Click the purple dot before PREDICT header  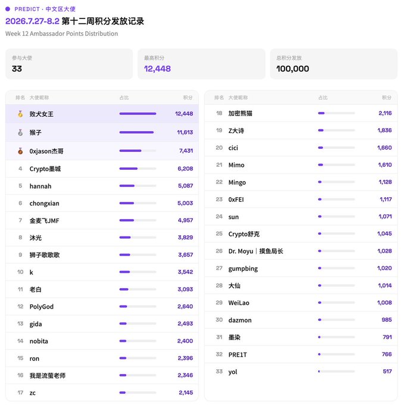pyautogui.click(x=8, y=9)
